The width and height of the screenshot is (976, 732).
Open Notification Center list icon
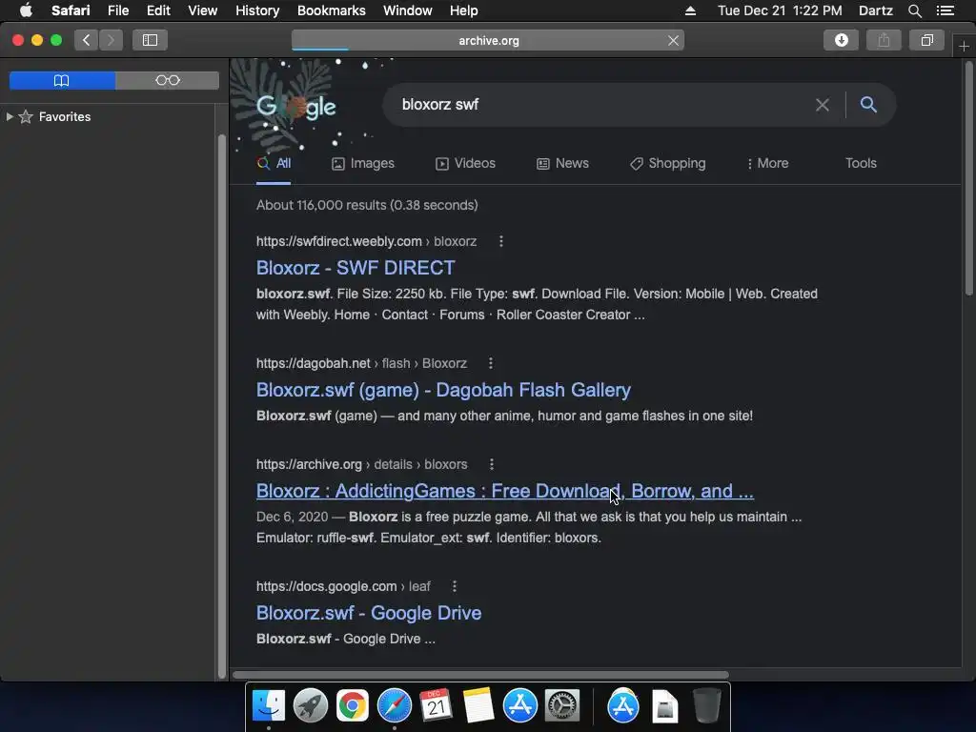[945, 10]
